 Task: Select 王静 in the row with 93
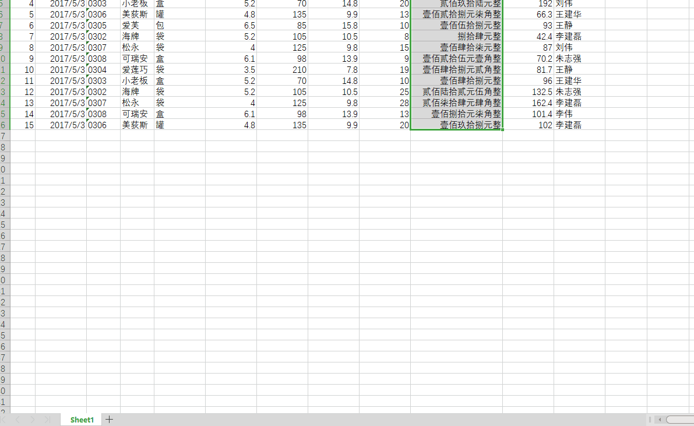point(579,25)
